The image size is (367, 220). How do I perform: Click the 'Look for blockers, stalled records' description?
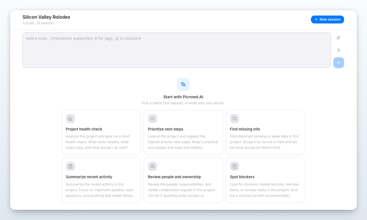[264, 190]
